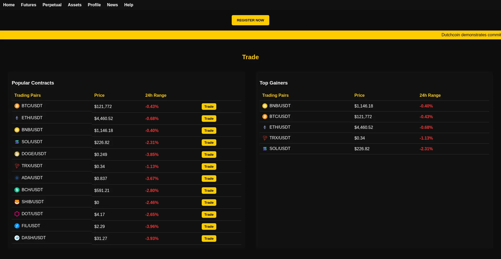Click the Dogecoin icon beside DOGE/USDT

[x=17, y=154]
